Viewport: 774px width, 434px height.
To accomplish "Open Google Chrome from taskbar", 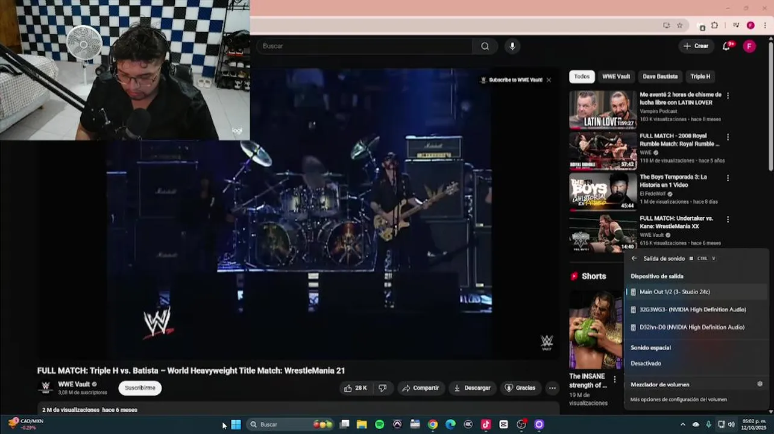I will pyautogui.click(x=433, y=425).
